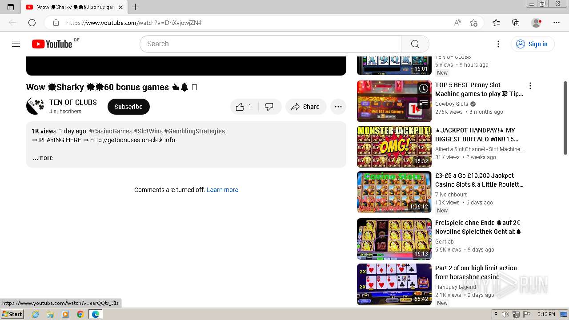The height and width of the screenshot is (320, 569).
Task: Open TOP 5 BEST Penny Slot thumbnail
Action: coord(394,101)
